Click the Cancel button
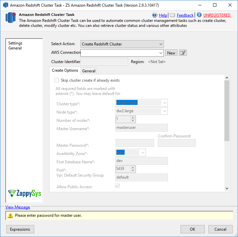Image resolution: width=238 pixels, height=237 pixels. (x=220, y=229)
